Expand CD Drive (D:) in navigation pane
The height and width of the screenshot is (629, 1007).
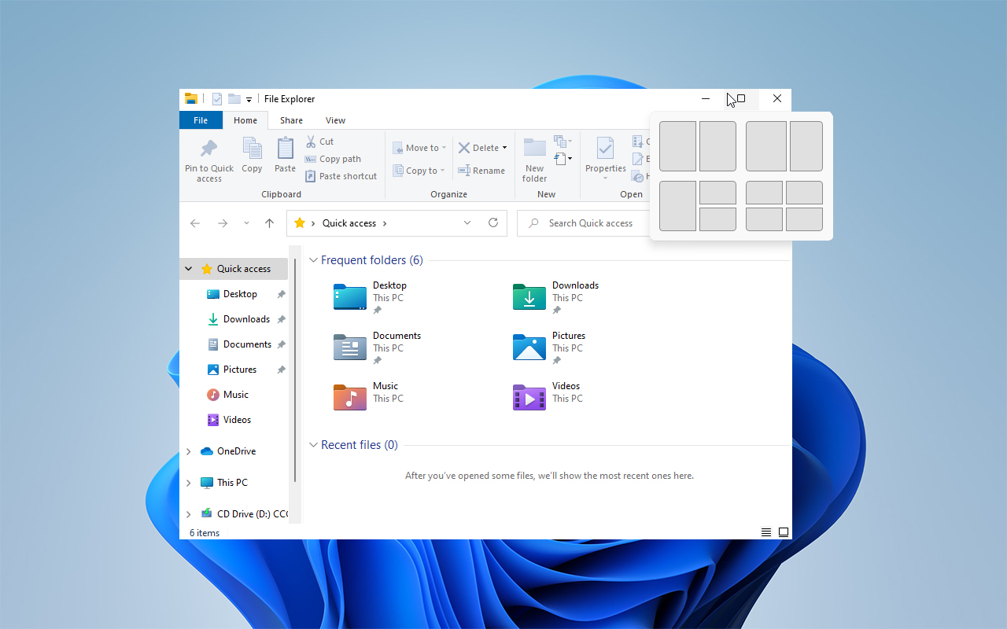[x=189, y=514]
